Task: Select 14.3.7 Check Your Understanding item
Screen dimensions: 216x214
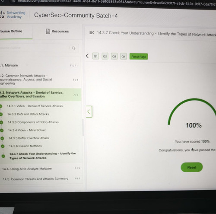Action: pyautogui.click(x=43, y=156)
